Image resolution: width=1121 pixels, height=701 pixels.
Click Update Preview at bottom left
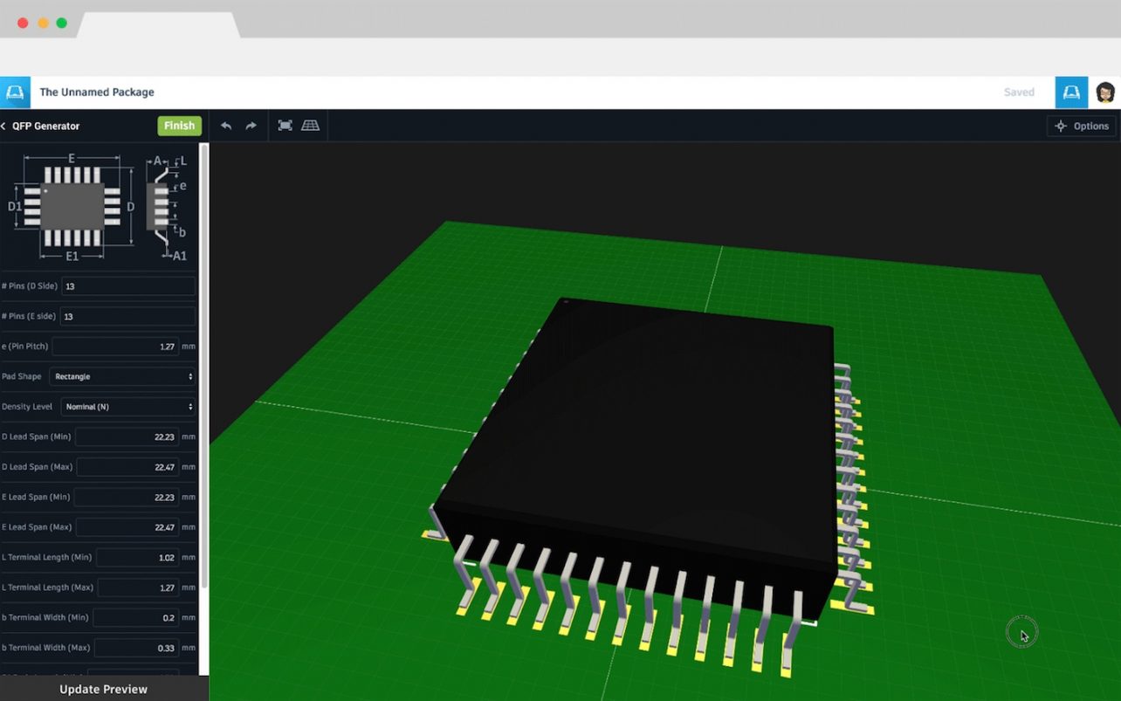pyautogui.click(x=104, y=689)
